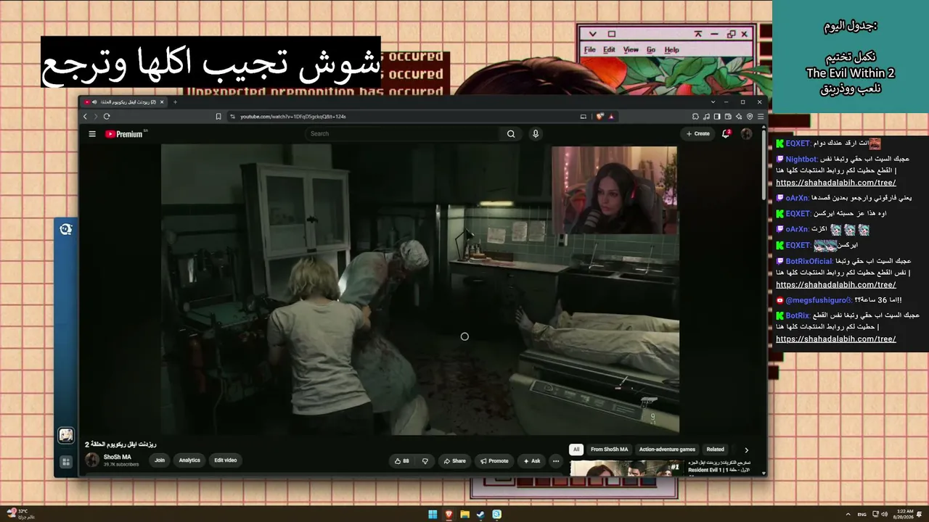Reload the YouTube page
The image size is (929, 522).
coord(107,116)
